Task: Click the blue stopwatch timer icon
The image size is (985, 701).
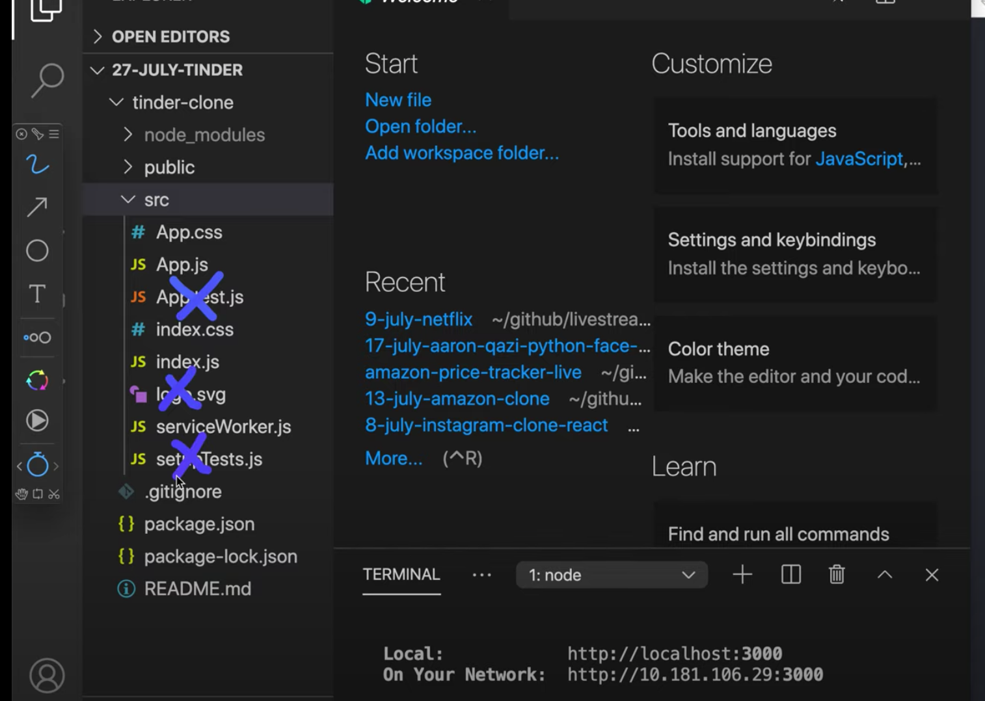Action: tap(37, 464)
